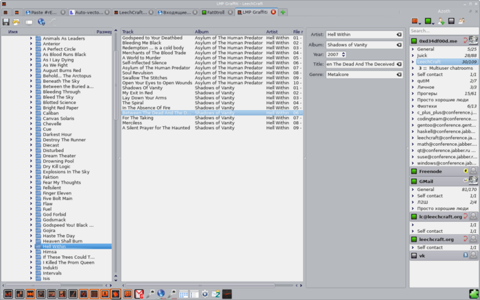Click the Artist column header

pyautogui.click(x=278, y=32)
